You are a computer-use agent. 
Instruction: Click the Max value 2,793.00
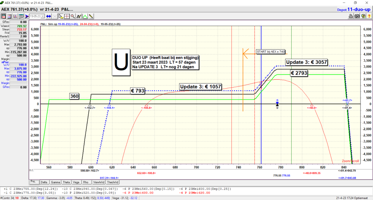(x=18, y=45)
